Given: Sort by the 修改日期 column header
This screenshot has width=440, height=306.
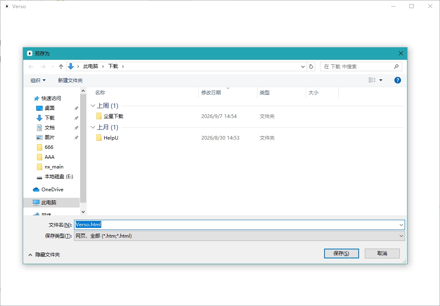Looking at the screenshot, I should click(x=211, y=93).
